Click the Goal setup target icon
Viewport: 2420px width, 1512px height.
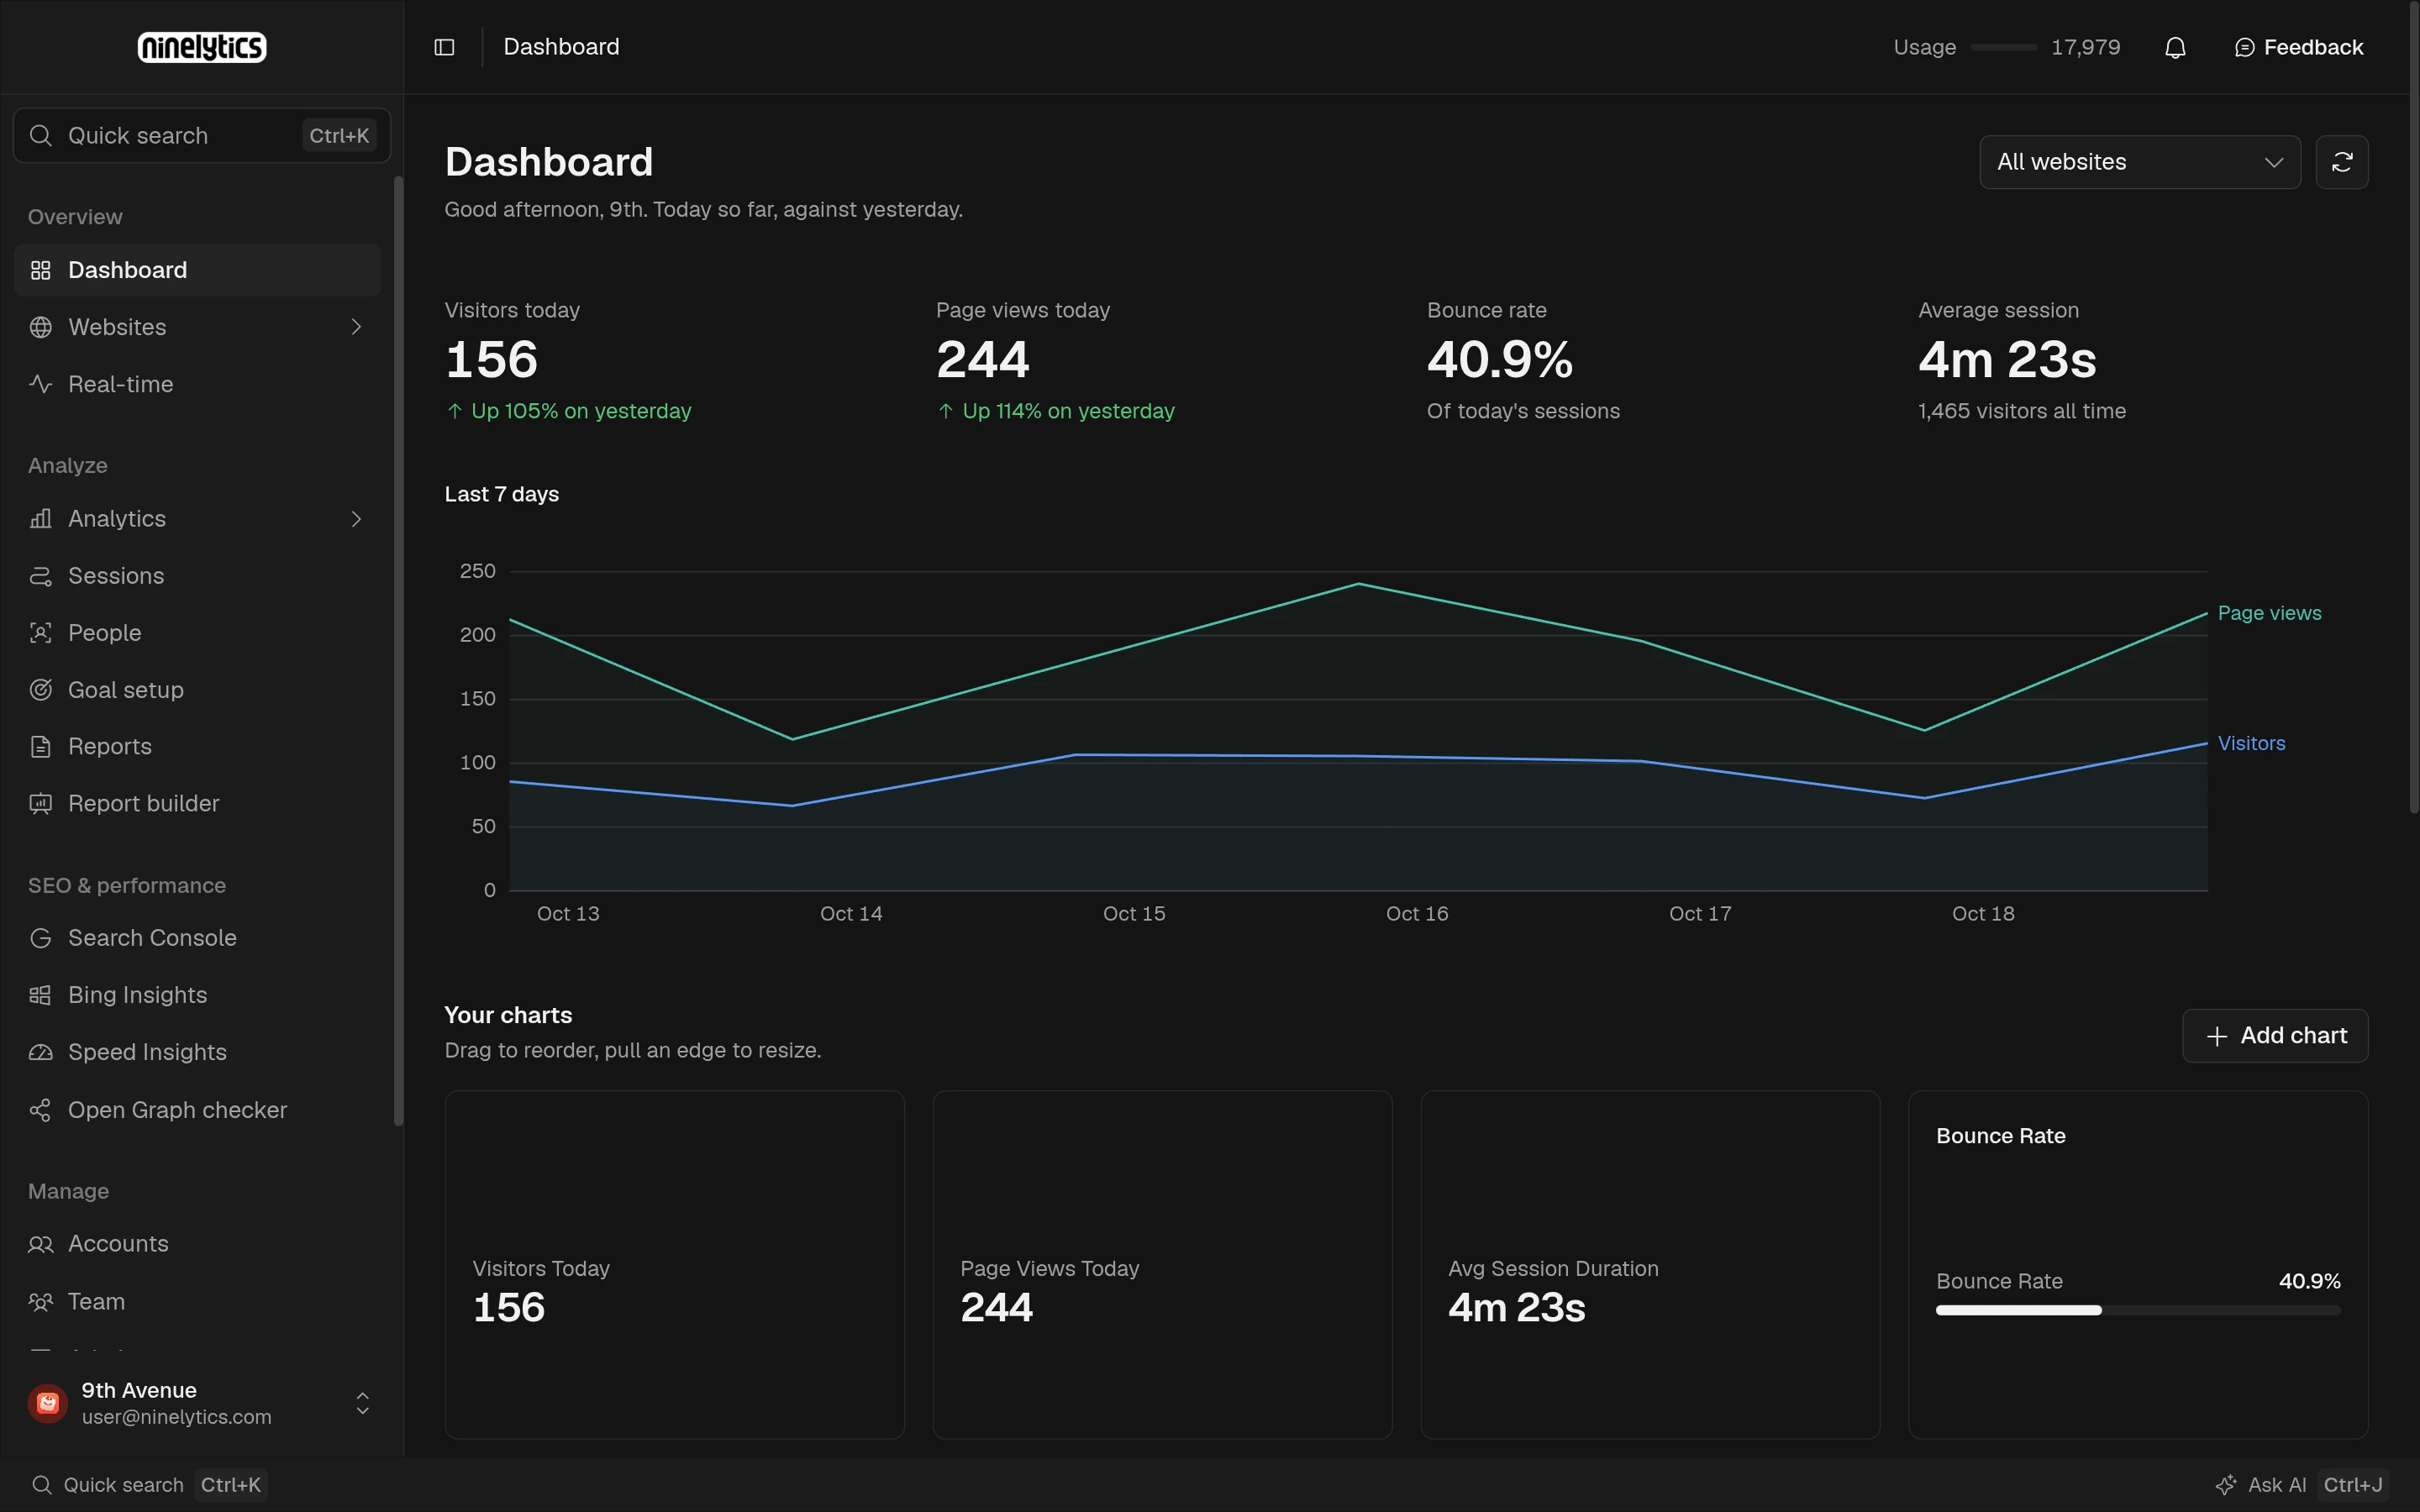tap(41, 690)
